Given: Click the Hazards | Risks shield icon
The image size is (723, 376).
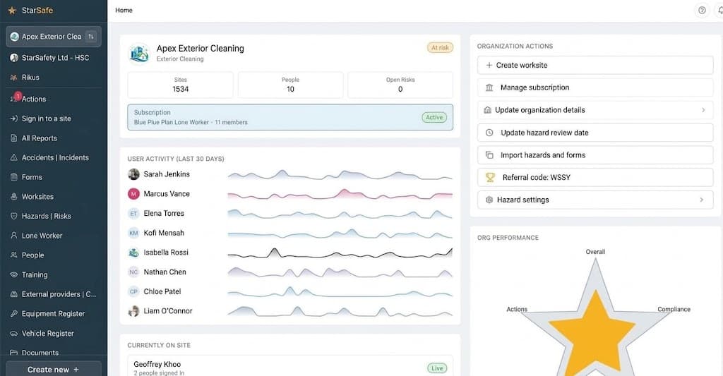Looking at the screenshot, I should click(14, 216).
